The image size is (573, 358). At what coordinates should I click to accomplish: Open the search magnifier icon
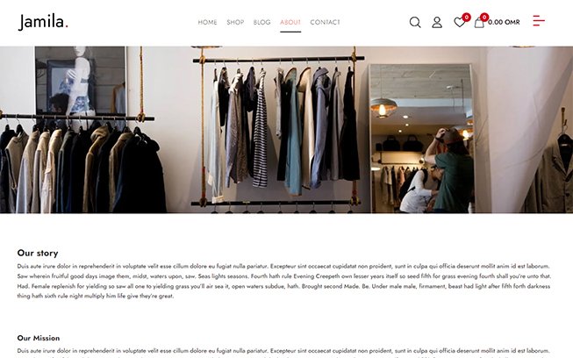click(x=415, y=22)
